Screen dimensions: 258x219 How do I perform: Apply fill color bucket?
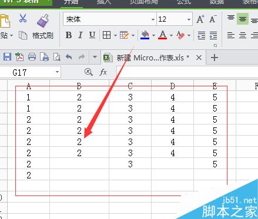coord(145,35)
